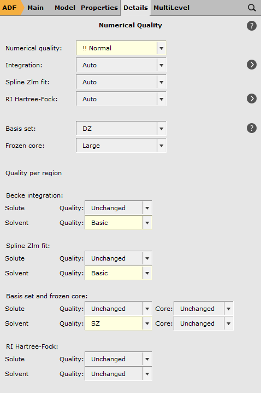Switch to the Main tab

[35, 8]
